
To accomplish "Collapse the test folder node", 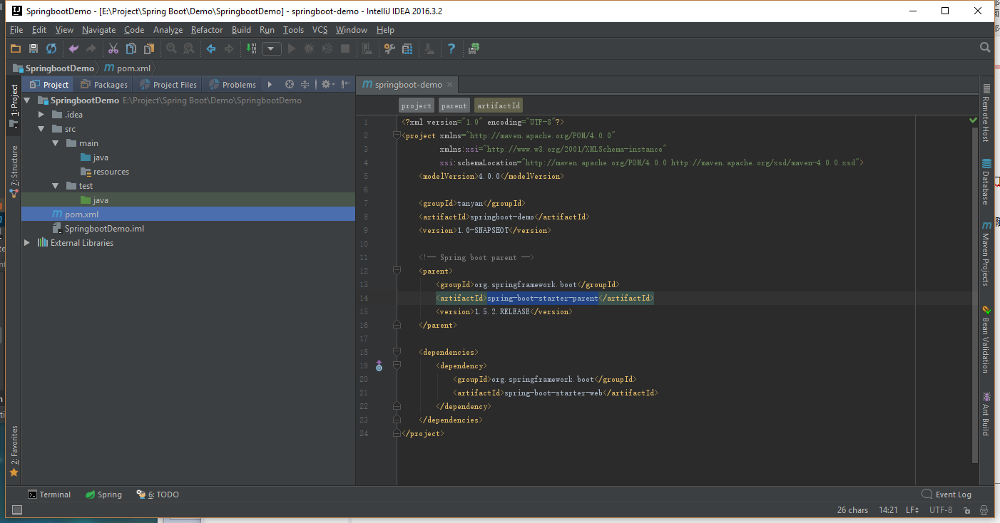I will click(56, 186).
